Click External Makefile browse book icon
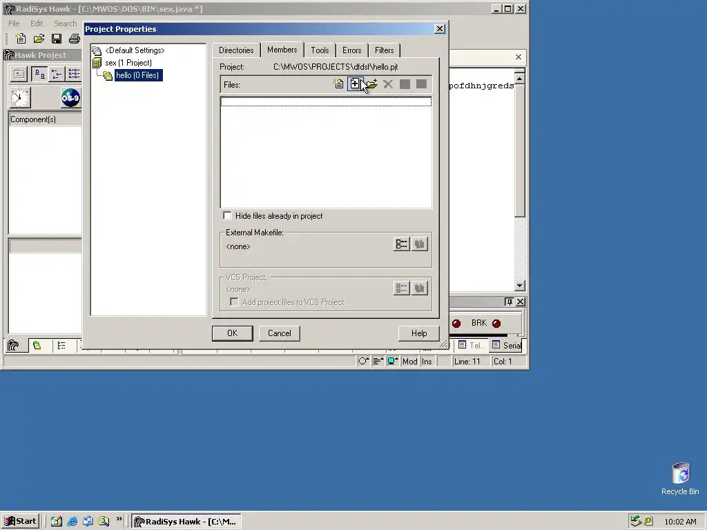This screenshot has width=707, height=530. coord(419,244)
